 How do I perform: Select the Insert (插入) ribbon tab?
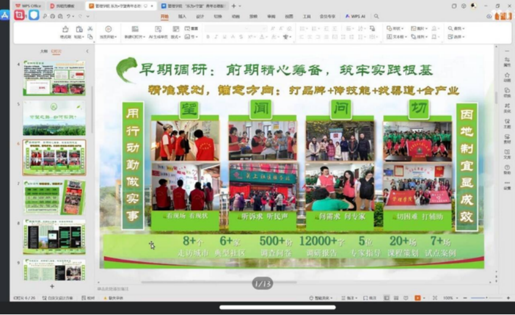(183, 17)
